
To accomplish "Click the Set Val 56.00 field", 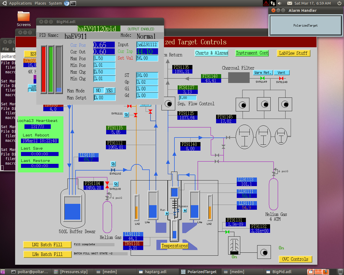I will coord(147,58).
